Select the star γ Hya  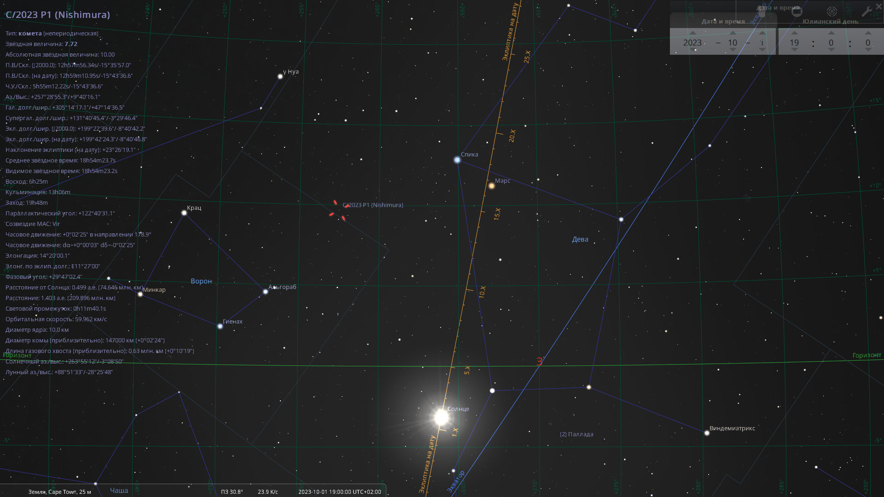(280, 76)
